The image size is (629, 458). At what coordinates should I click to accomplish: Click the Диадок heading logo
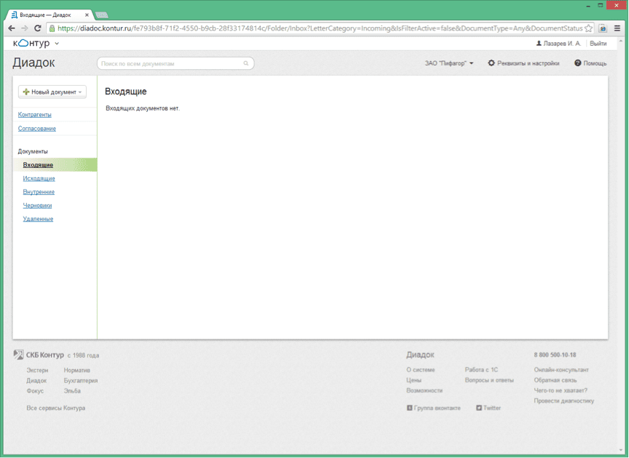[33, 63]
